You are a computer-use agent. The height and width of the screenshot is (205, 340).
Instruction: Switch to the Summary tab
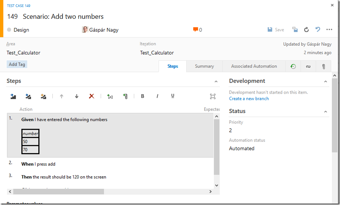(204, 66)
